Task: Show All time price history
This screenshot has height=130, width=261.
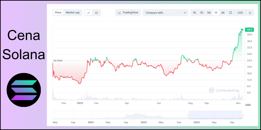Action: tap(223, 13)
